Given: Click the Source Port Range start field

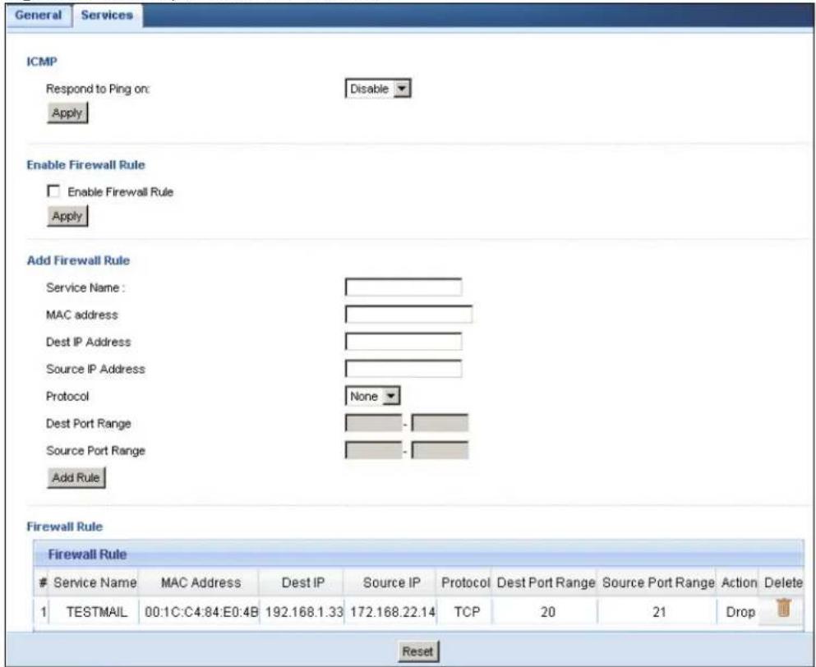Looking at the screenshot, I should 374,450.
